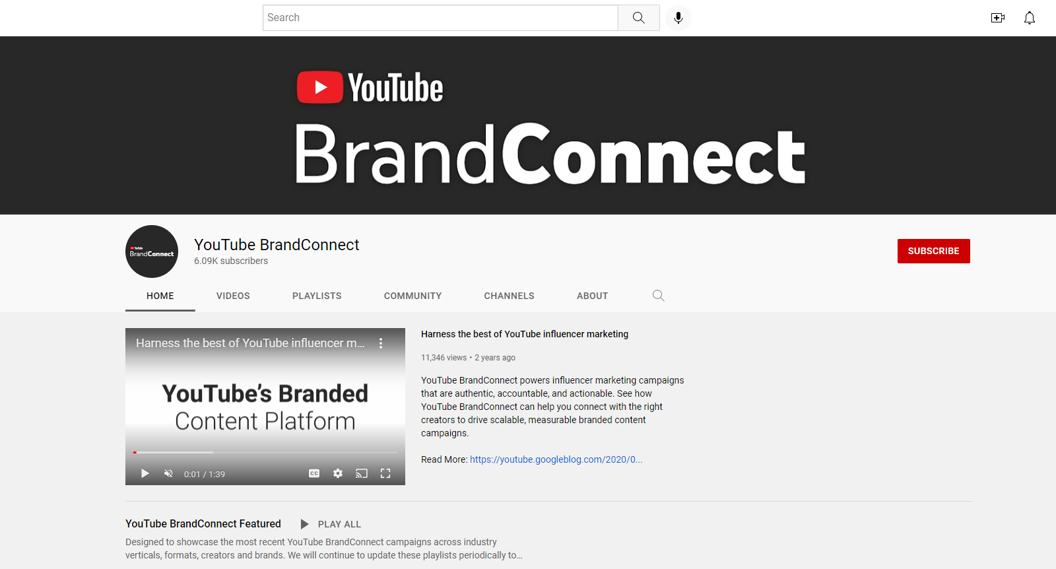Screen dimensions: 1056x569
Task: Subscribe to YouTube BrandConnect channel
Action: [933, 251]
